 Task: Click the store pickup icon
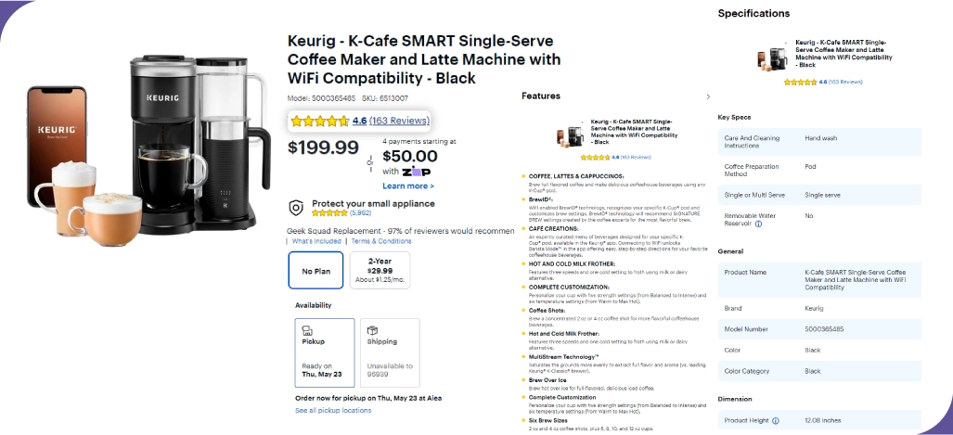pyautogui.click(x=307, y=330)
